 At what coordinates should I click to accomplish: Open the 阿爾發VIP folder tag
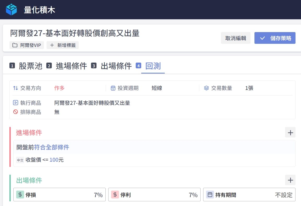coord(27,45)
